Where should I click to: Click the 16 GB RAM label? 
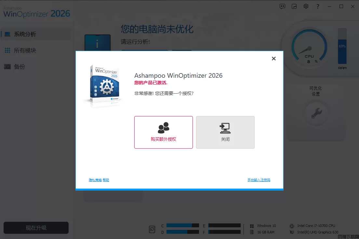[266, 232]
